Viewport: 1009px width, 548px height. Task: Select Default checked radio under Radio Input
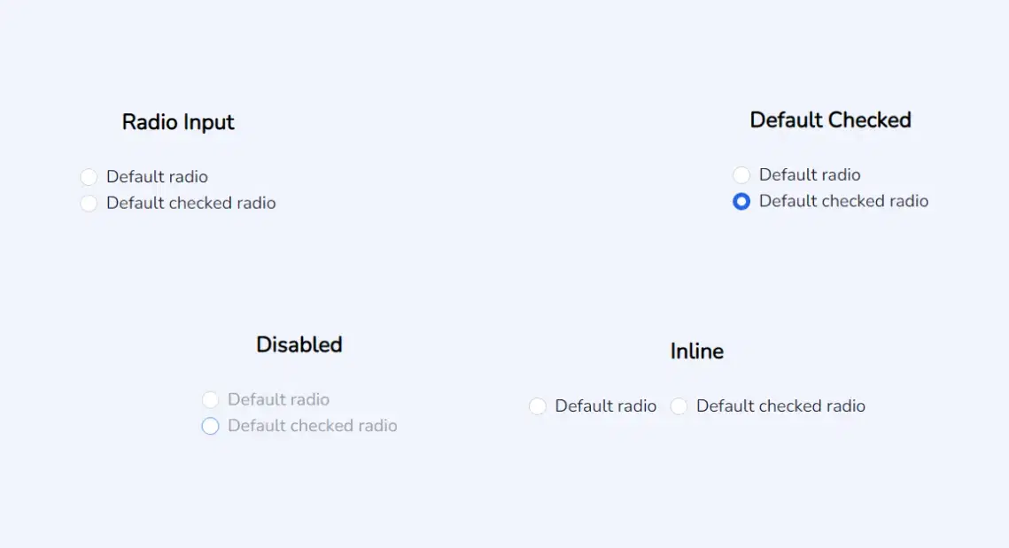tap(89, 204)
